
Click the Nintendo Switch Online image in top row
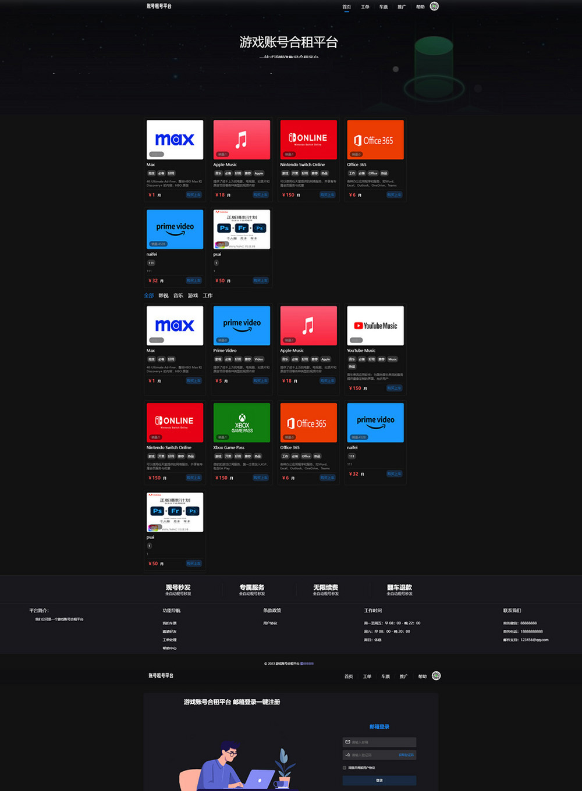click(x=308, y=140)
